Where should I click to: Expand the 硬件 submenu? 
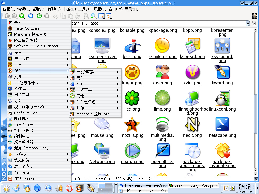coord(95,78)
